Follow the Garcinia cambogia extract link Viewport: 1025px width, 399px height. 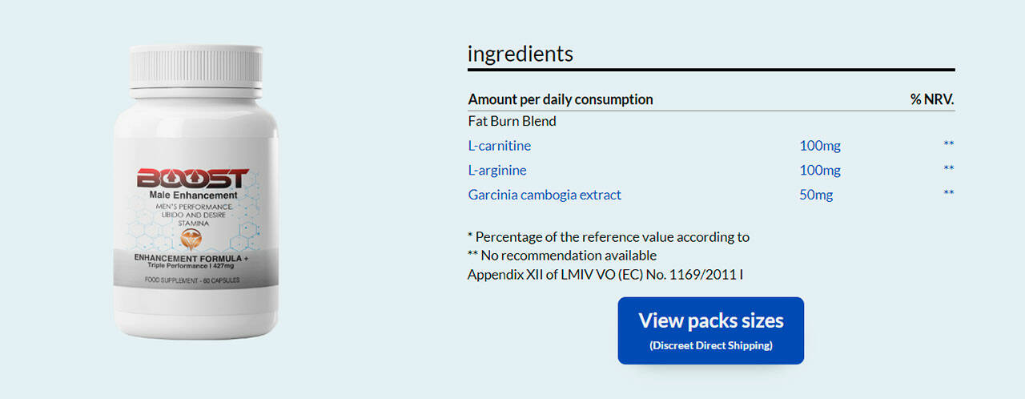545,195
